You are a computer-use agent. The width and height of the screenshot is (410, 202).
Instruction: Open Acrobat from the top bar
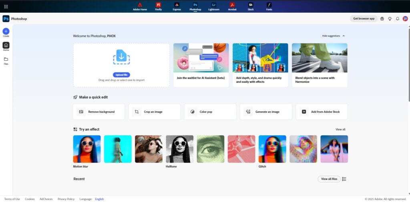click(x=232, y=6)
